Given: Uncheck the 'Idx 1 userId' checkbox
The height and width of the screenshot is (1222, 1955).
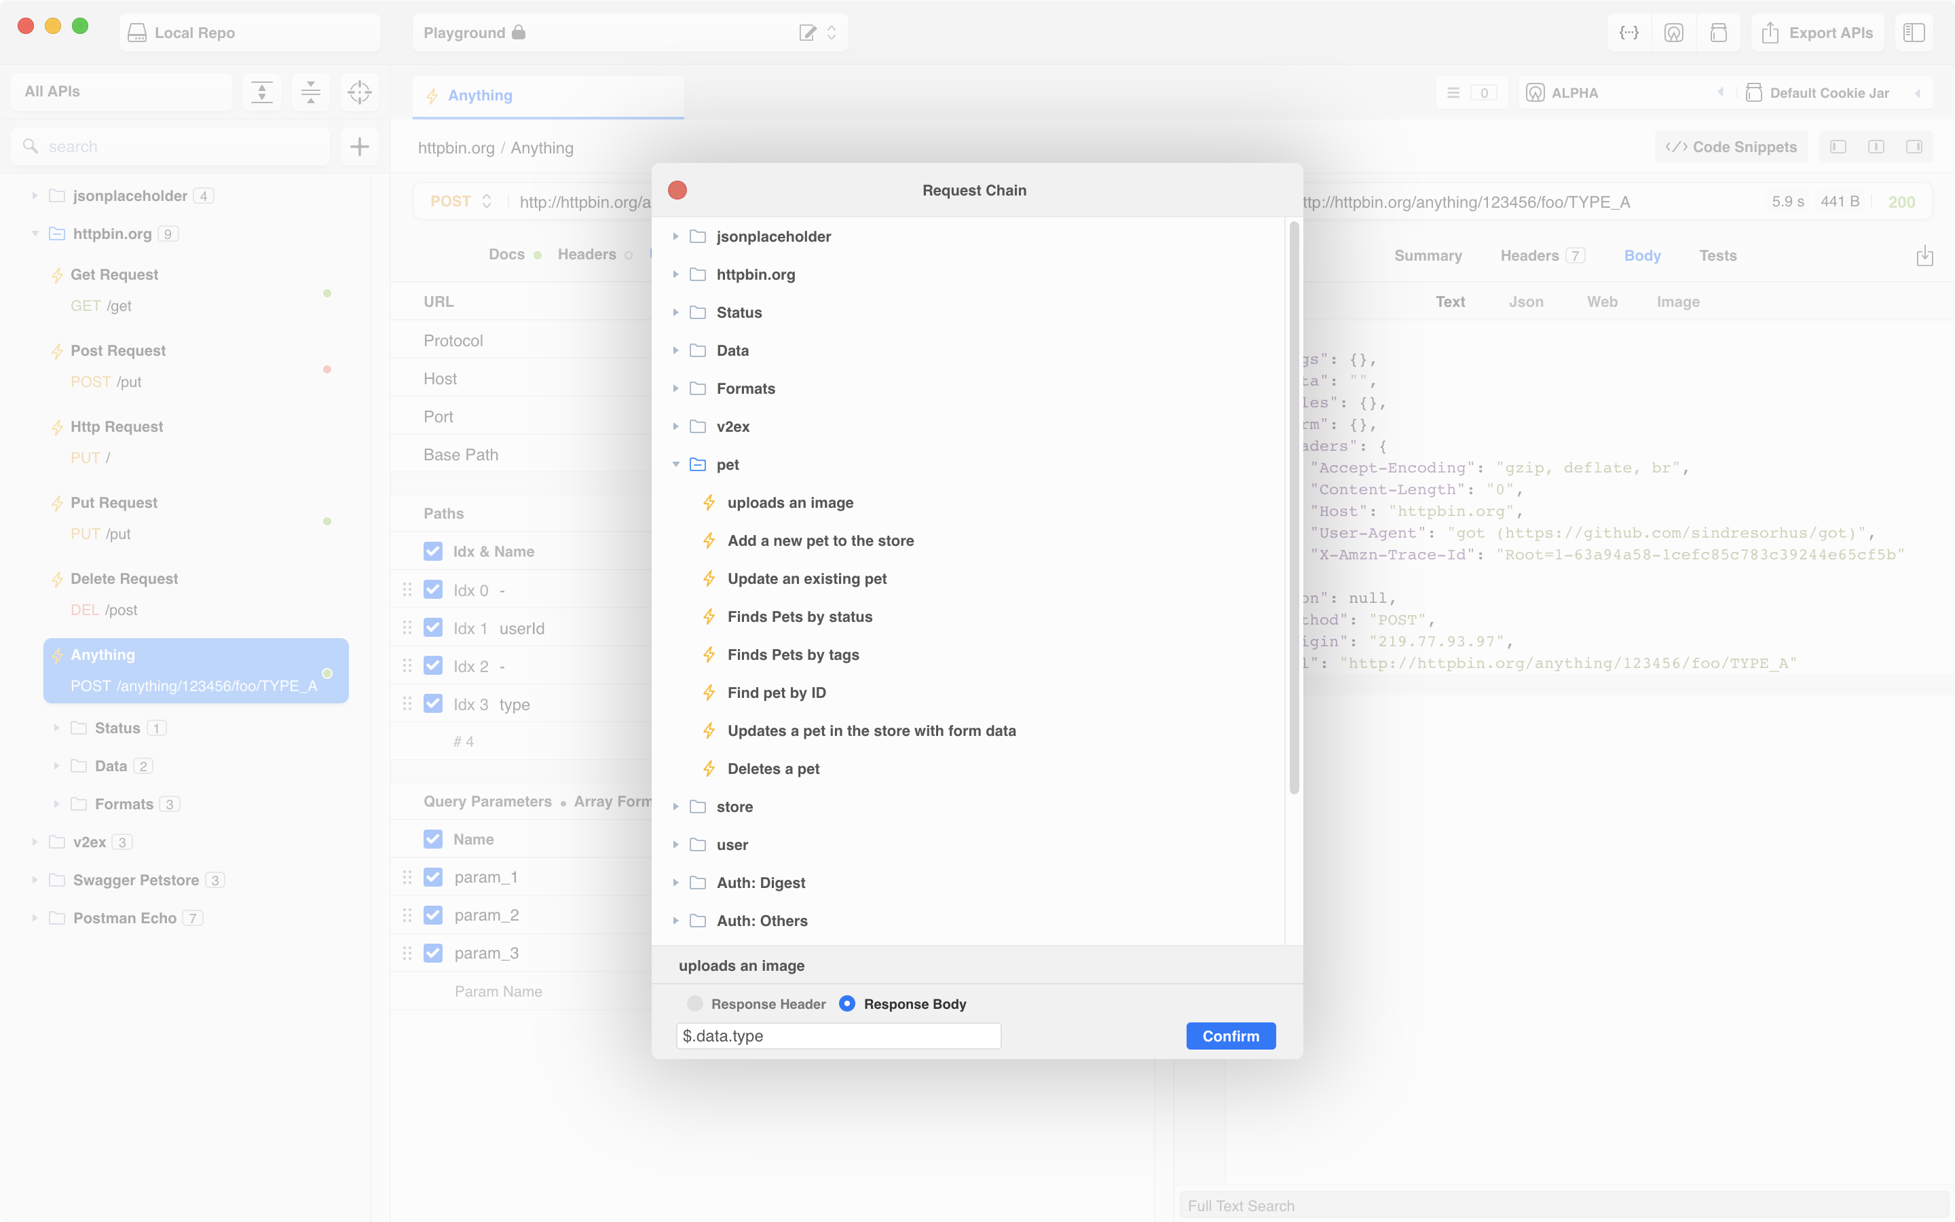Looking at the screenshot, I should [x=433, y=627].
